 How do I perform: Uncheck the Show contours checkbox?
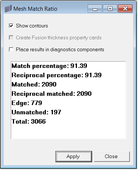click(x=11, y=26)
